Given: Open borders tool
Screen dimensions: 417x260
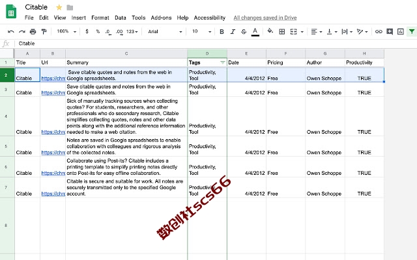Looking at the screenshot, I should click(x=282, y=32).
